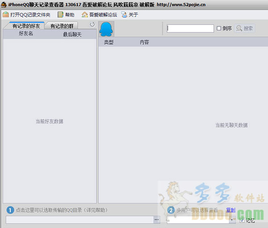Open the 帮助 help book icon
Screen dimensions: 268x228
tap(60, 15)
